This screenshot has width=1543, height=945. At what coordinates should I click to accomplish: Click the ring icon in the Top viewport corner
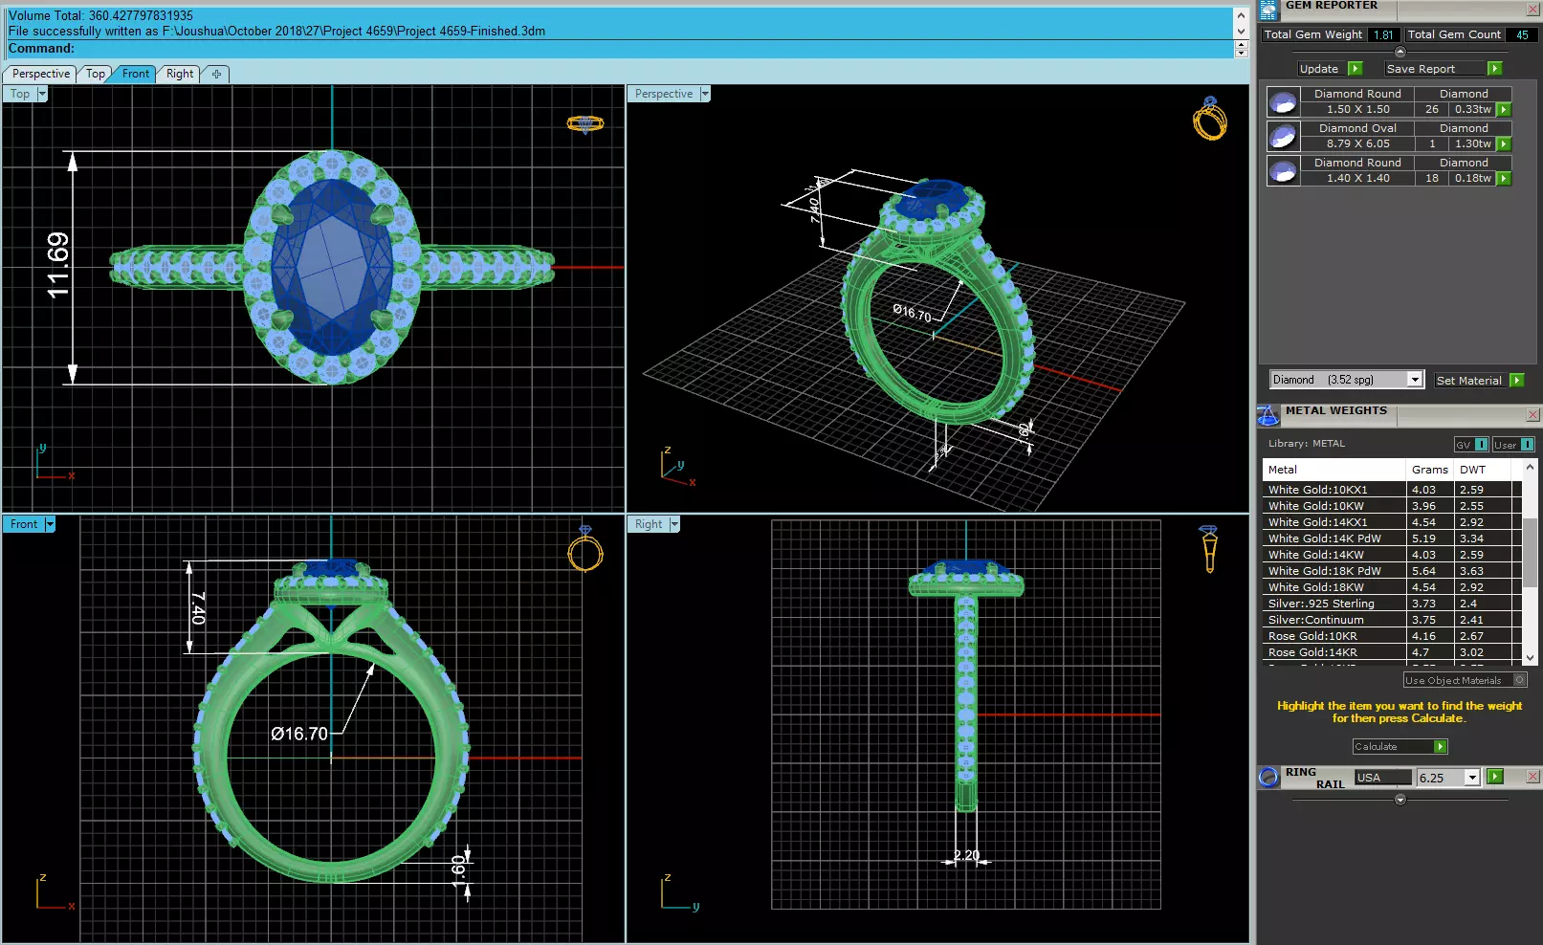click(585, 123)
